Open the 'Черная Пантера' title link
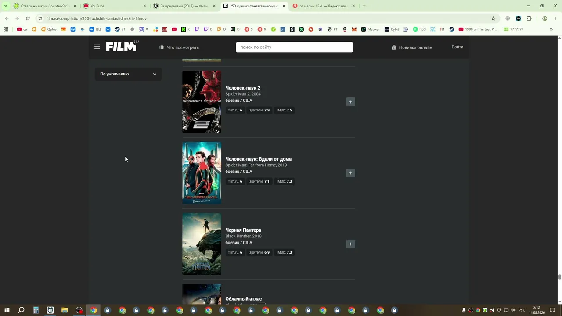Screen dimensions: 562x316 click(243, 230)
